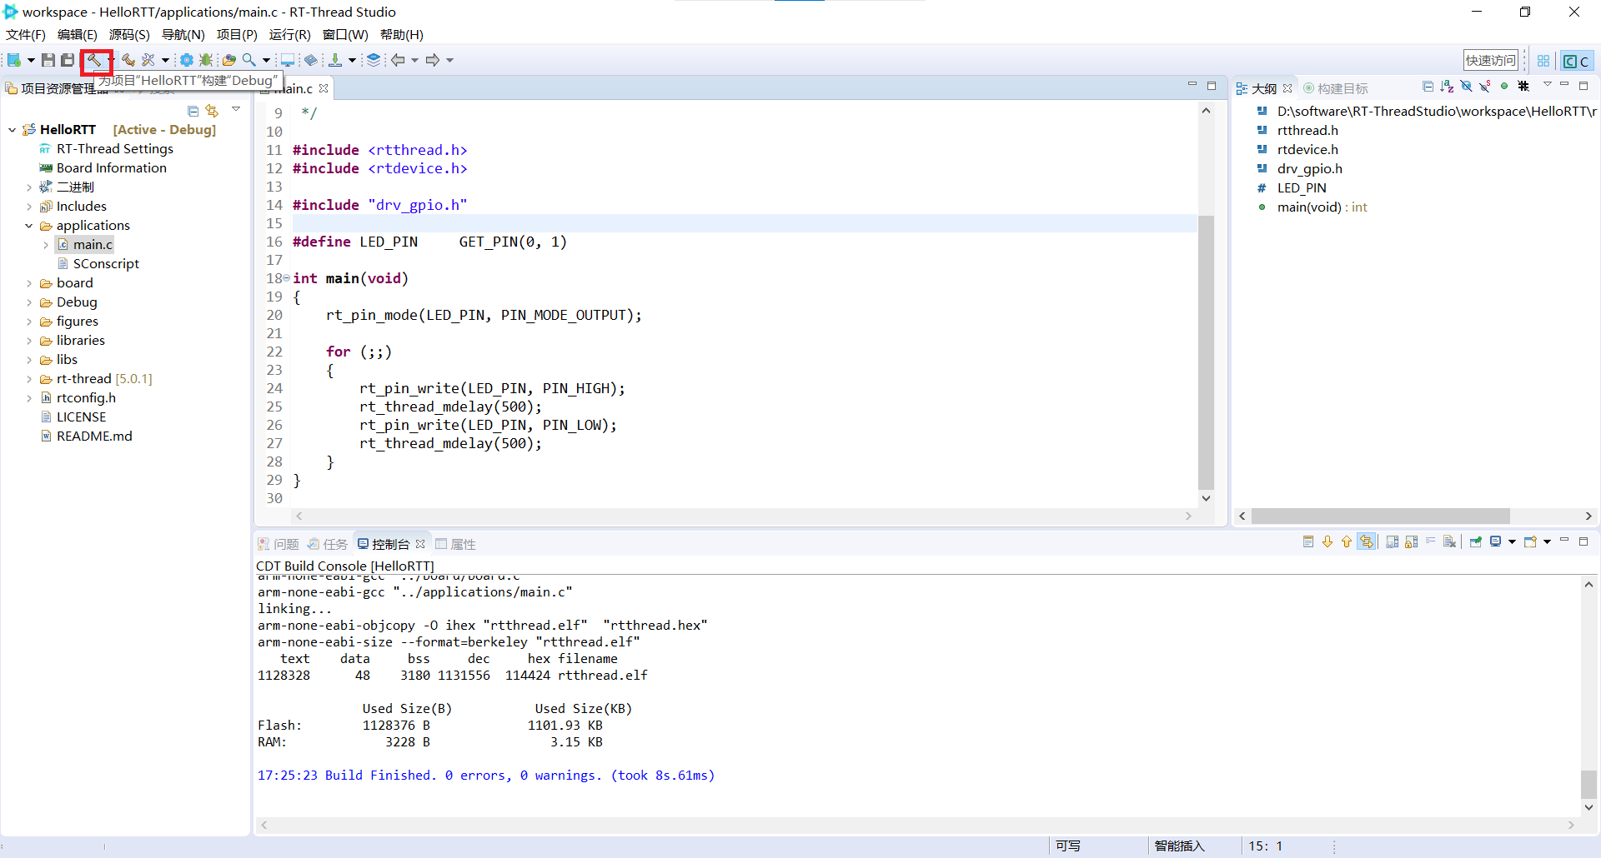
Task: Click the rebuild hammer-with-arrow icon
Action: 128,60
